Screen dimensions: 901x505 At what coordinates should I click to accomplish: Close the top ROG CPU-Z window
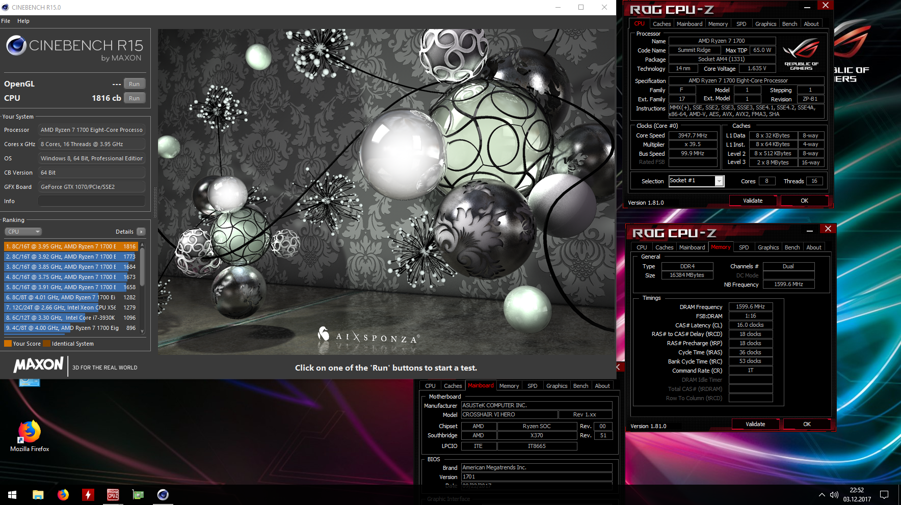point(826,6)
